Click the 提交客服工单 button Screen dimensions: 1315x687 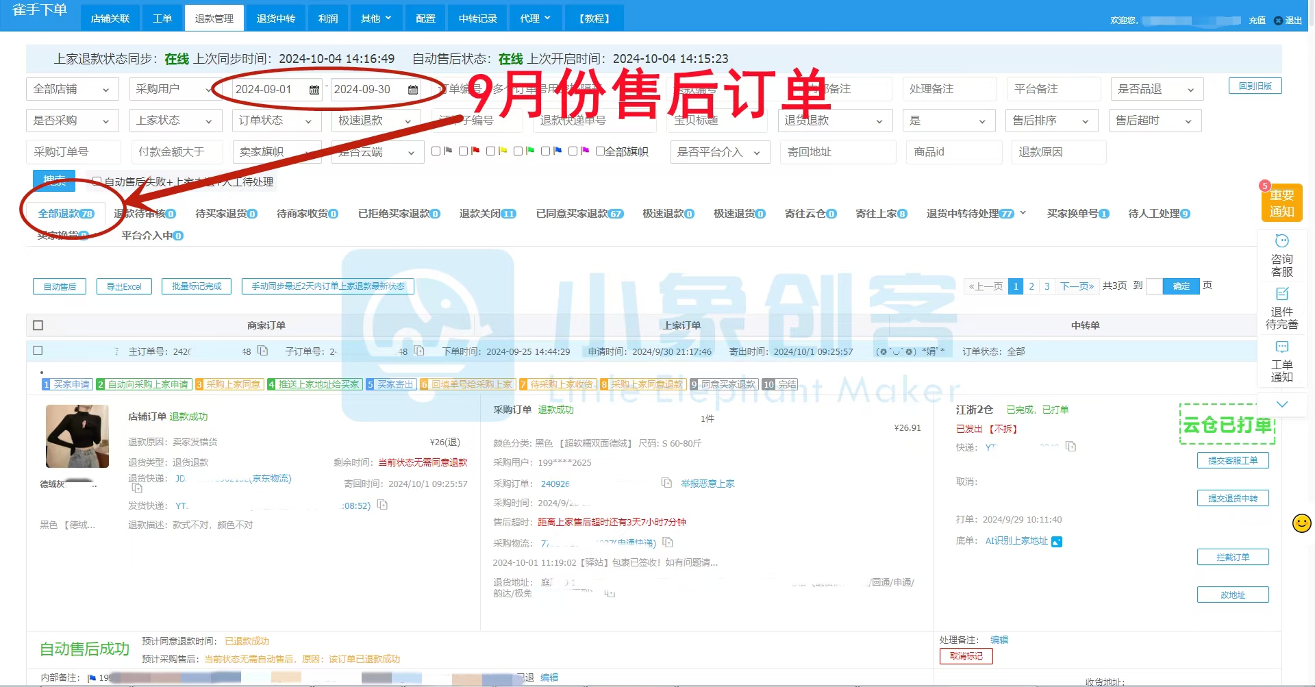tap(1233, 460)
